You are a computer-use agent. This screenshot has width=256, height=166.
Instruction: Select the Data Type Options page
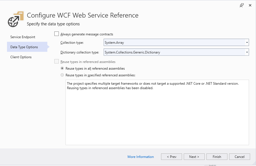24,47
